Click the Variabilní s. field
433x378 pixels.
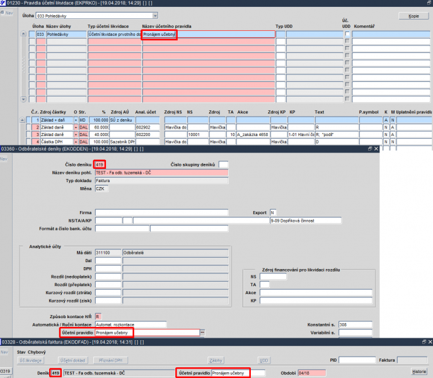pos(355,333)
